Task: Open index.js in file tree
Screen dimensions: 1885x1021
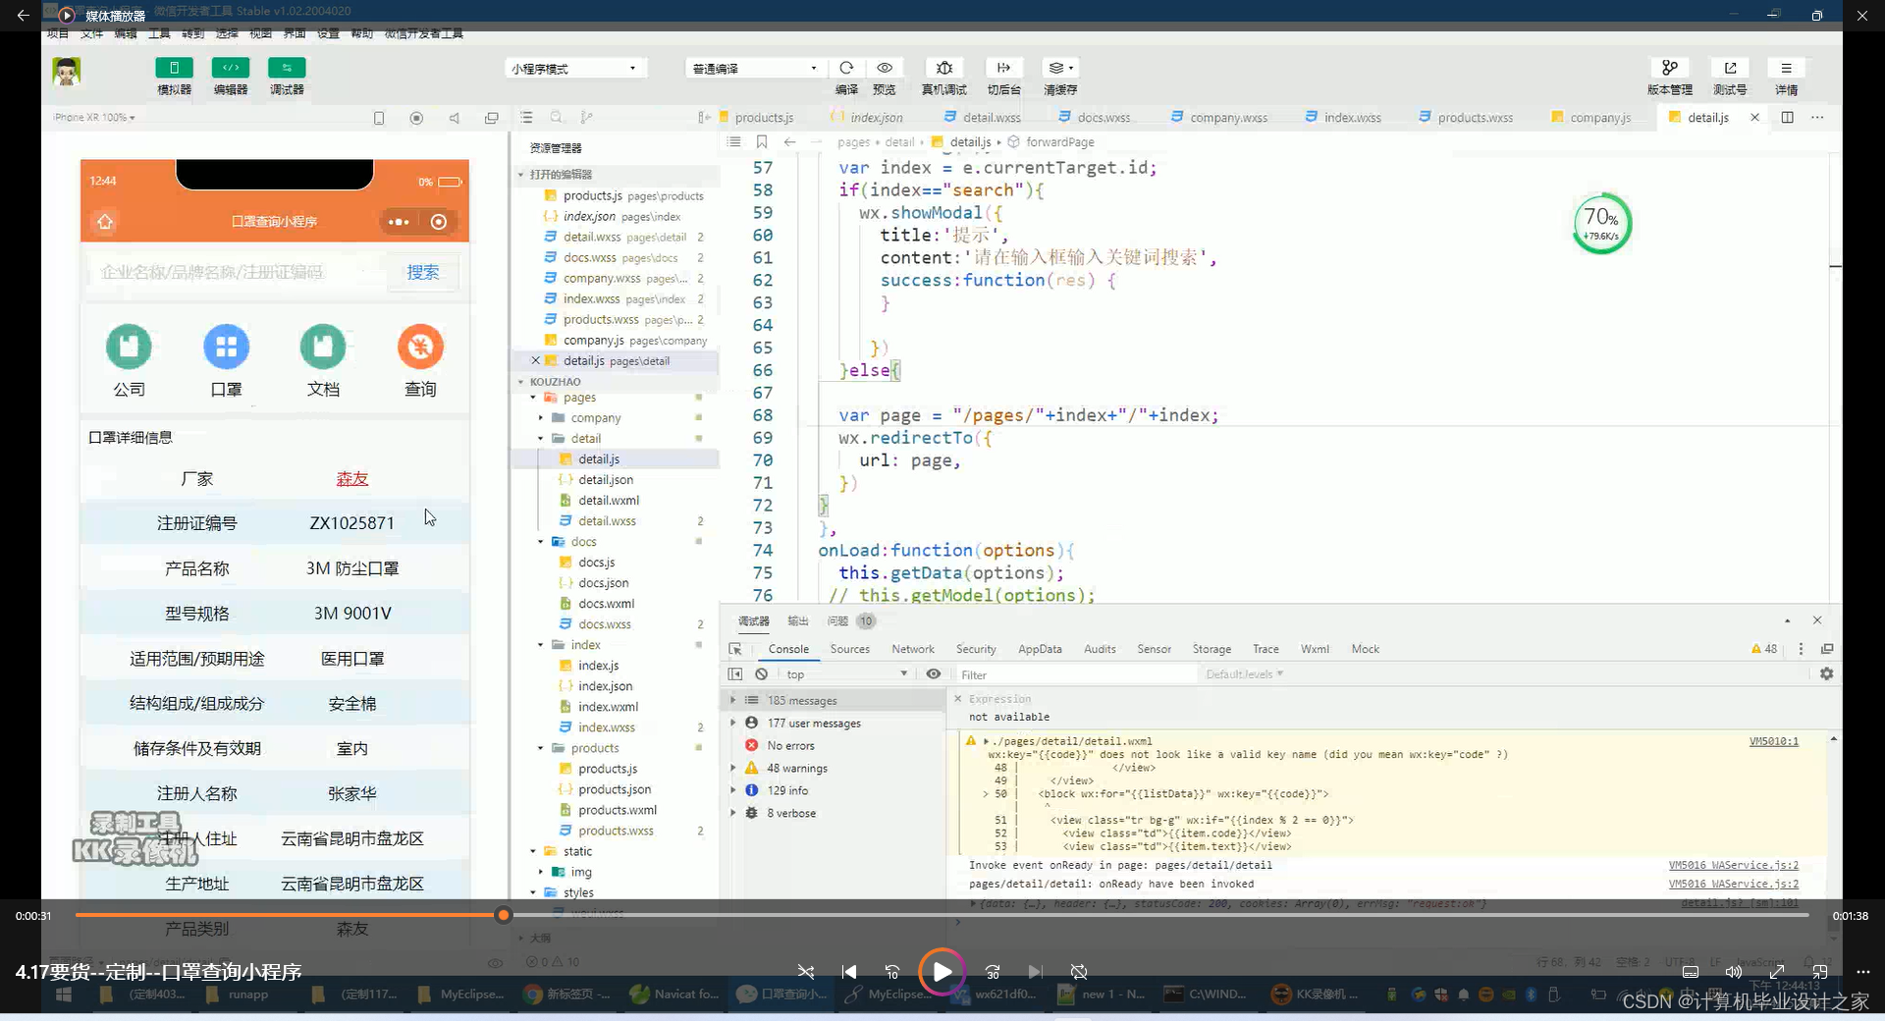Action: pos(598,666)
